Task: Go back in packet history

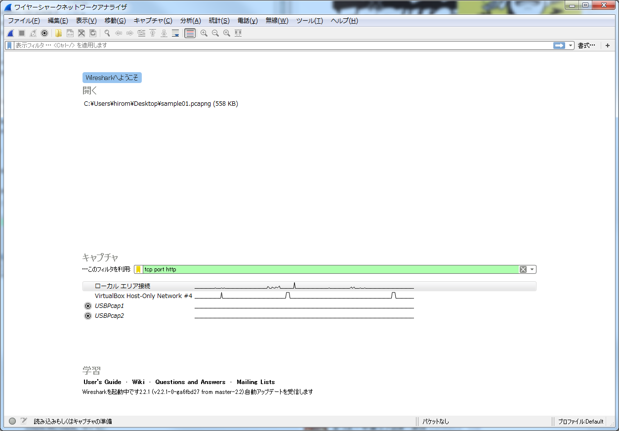Action: (x=119, y=33)
